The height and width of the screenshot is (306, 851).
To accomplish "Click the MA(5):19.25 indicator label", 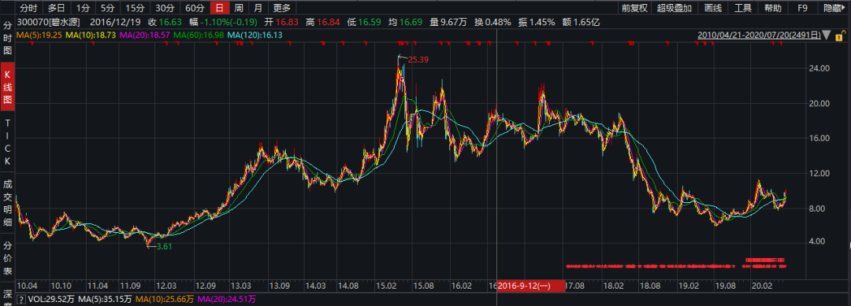I will point(39,35).
